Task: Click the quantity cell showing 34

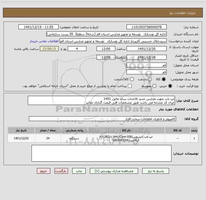Action: click(x=48, y=138)
